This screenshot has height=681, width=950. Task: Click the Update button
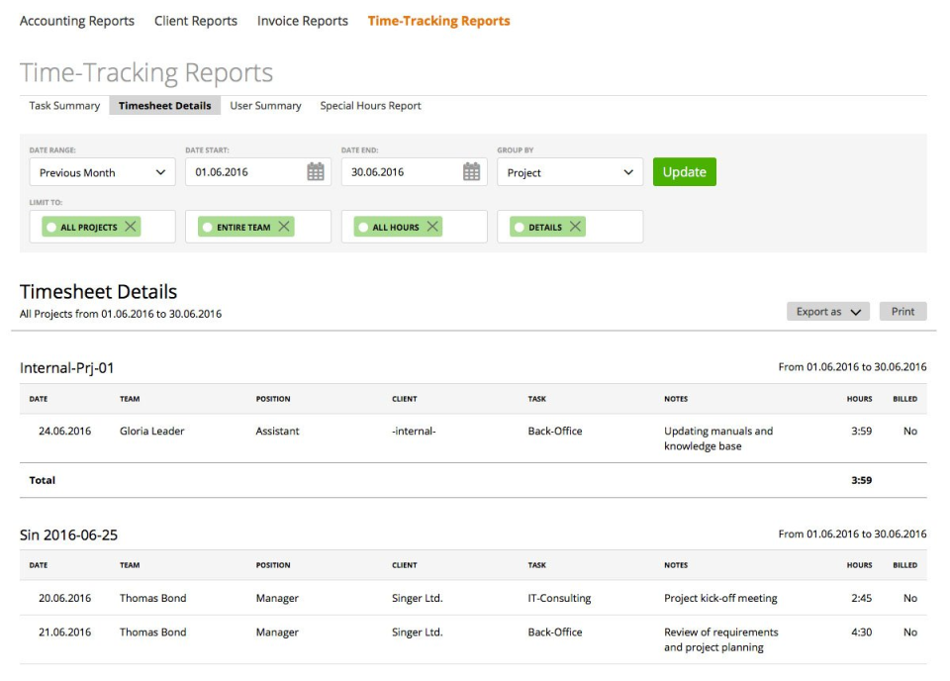point(684,170)
